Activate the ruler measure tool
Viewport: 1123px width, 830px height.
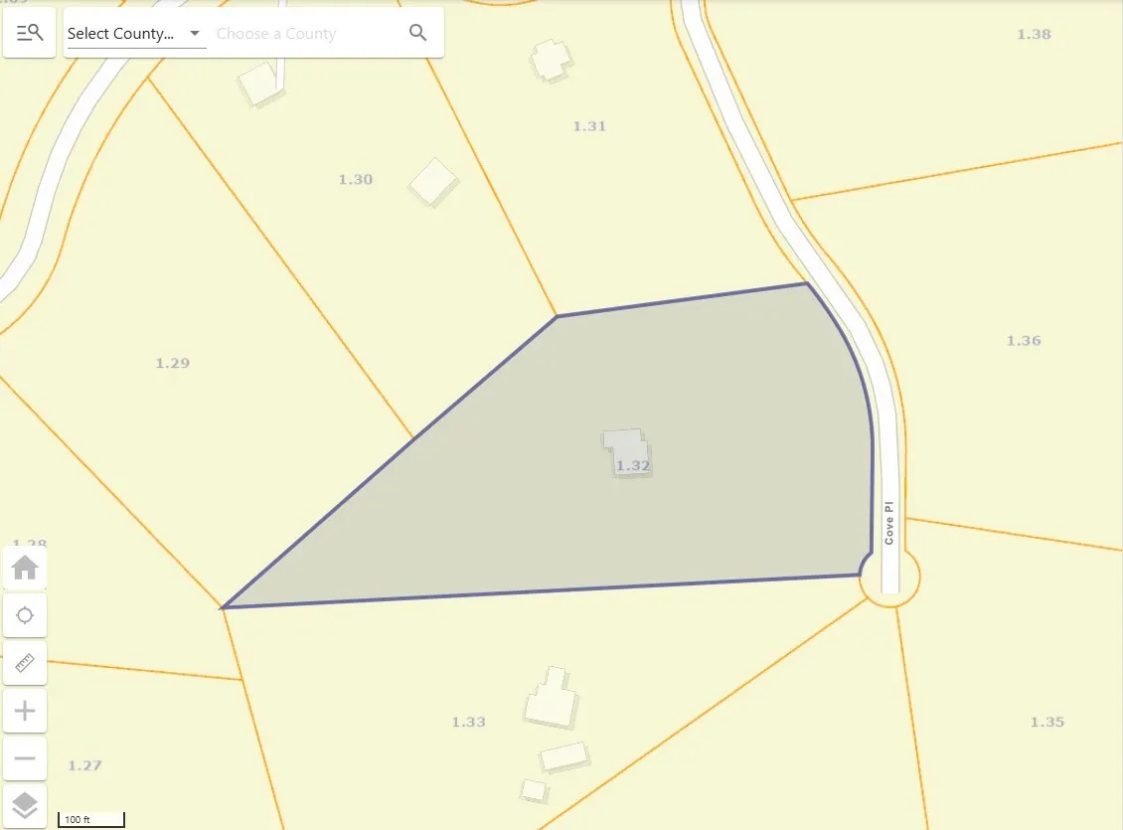25,662
